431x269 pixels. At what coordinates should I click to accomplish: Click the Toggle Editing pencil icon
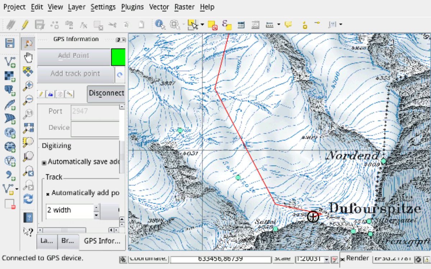pyautogui.click(x=25, y=24)
